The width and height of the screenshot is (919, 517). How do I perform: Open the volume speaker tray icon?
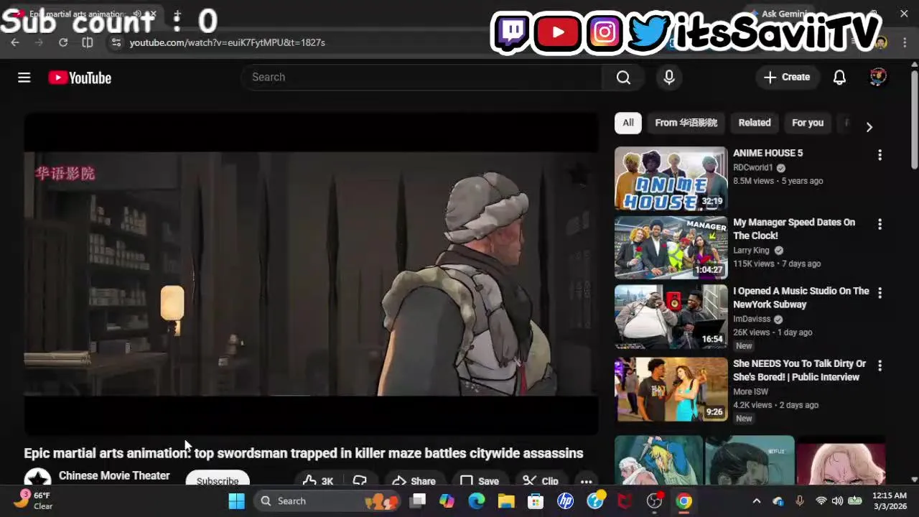coord(837,501)
